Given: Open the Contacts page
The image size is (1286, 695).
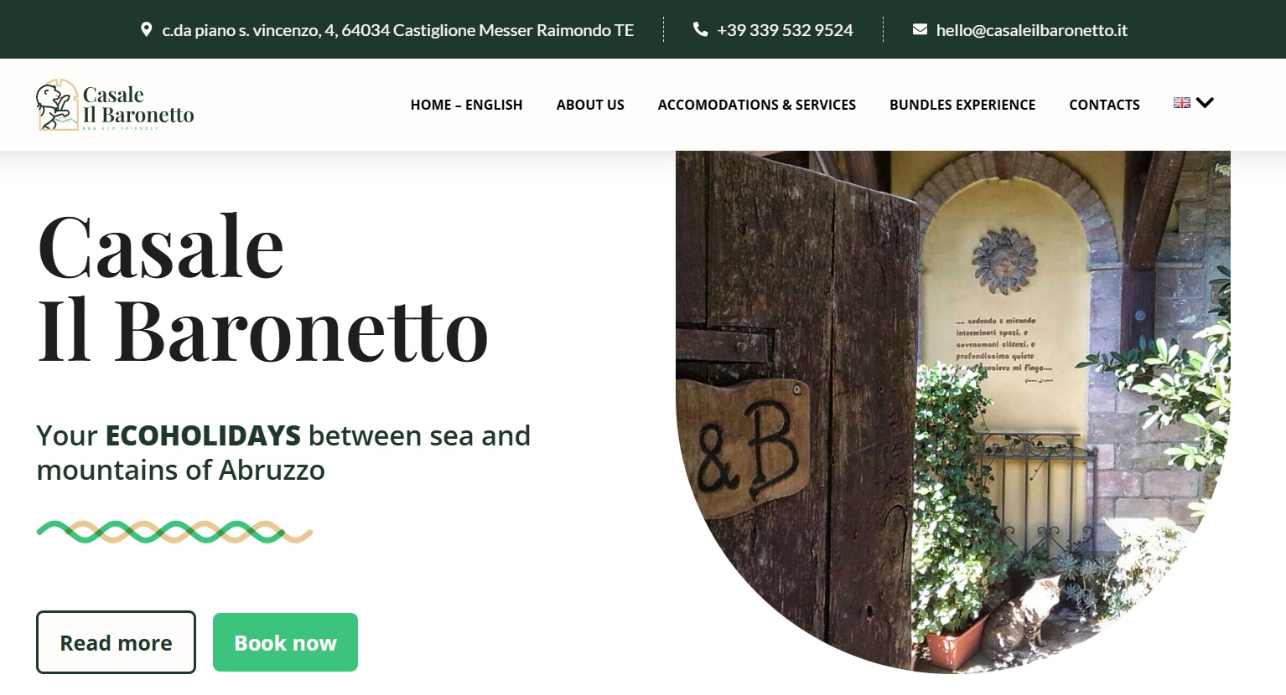Looking at the screenshot, I should [1104, 105].
